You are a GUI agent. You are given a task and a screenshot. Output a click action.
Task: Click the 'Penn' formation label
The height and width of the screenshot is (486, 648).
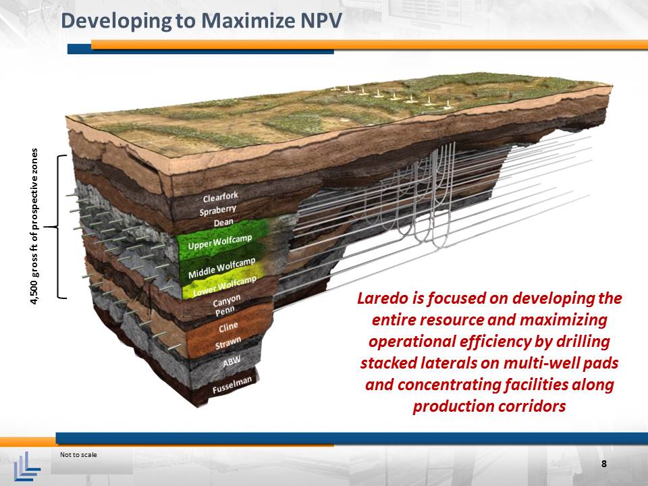click(x=225, y=310)
